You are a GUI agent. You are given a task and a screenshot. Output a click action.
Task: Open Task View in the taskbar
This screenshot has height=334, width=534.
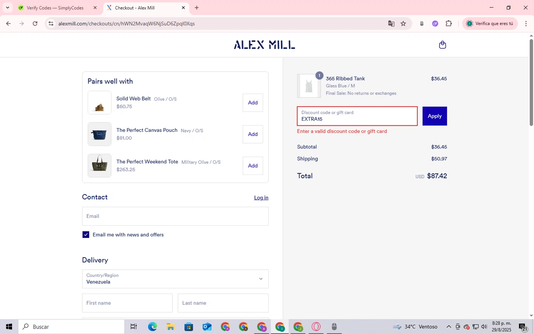point(134,327)
